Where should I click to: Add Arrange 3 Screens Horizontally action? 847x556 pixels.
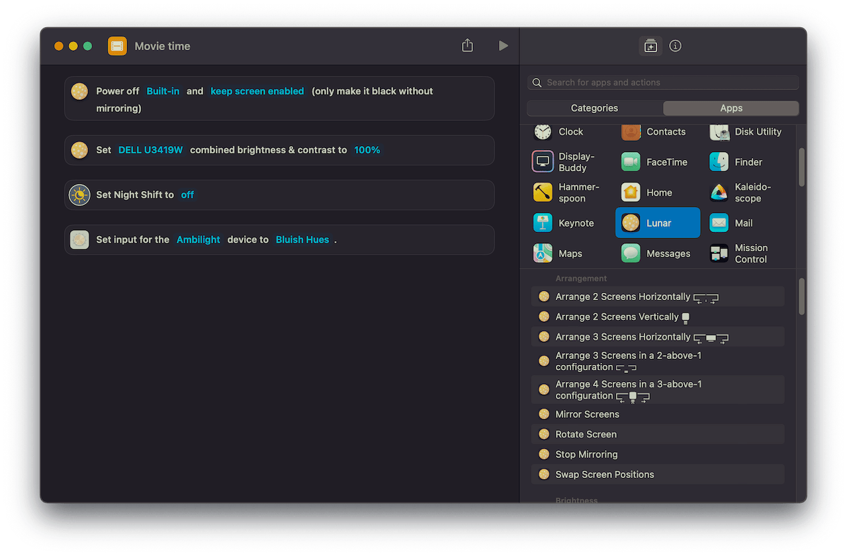pyautogui.click(x=658, y=337)
